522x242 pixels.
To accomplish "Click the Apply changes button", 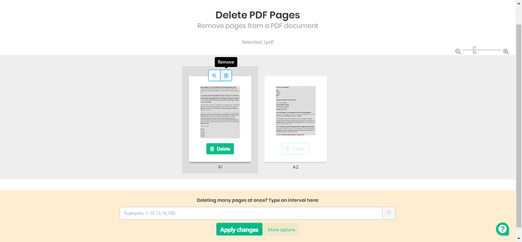I will 239,229.
